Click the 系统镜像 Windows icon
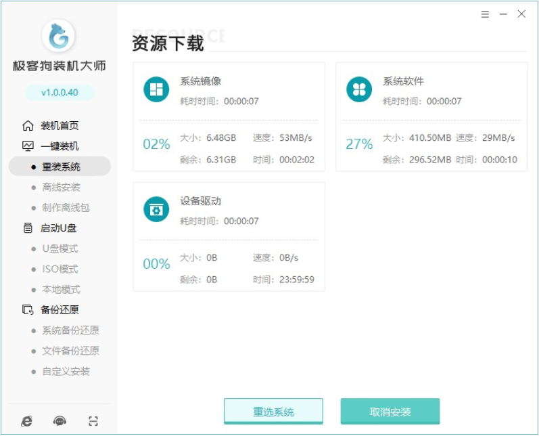Screen dimensions: 539x436 point(156,89)
